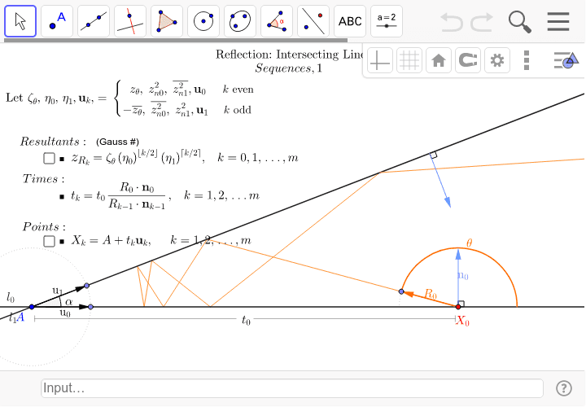Select the Circle with center tool
The height and width of the screenshot is (407, 586).
click(x=203, y=21)
